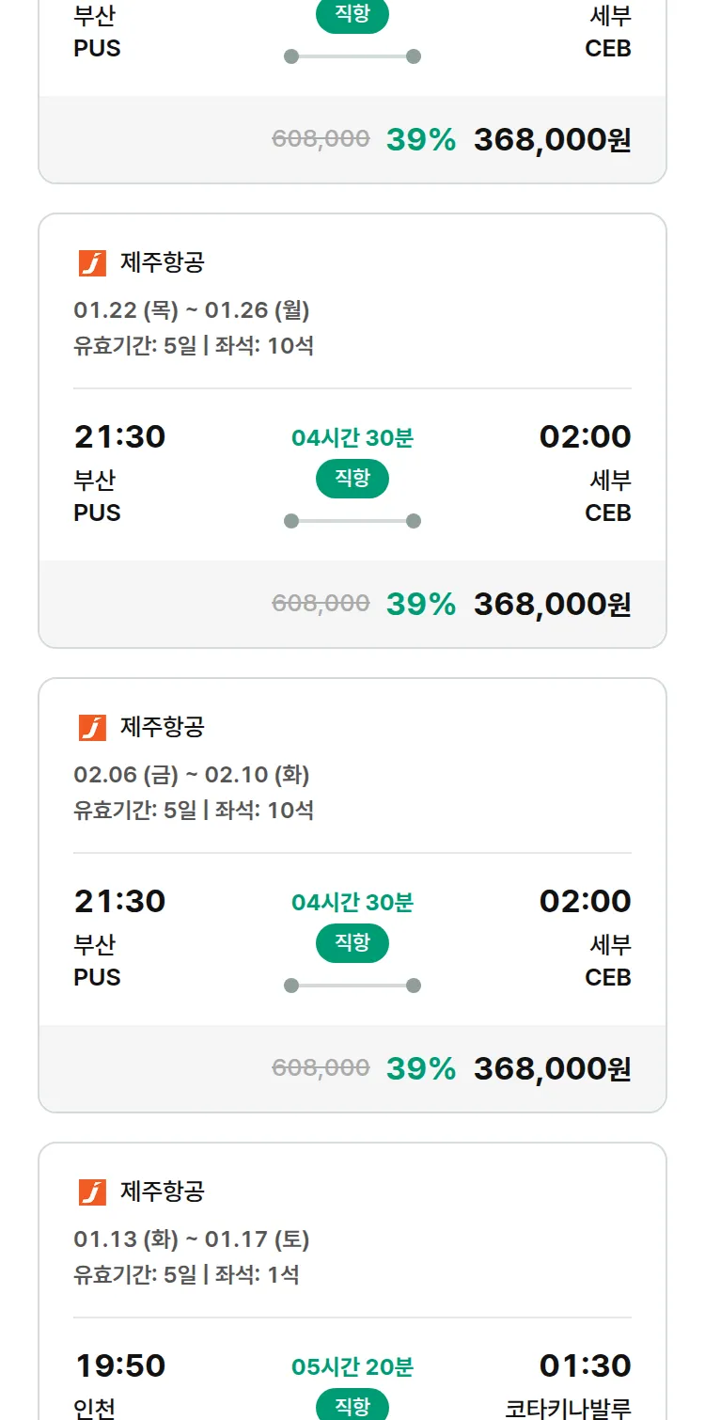The height and width of the screenshot is (1420, 705).
Task: Click 직항 badge on Kota Kinabalu flight
Action: coord(352,1406)
